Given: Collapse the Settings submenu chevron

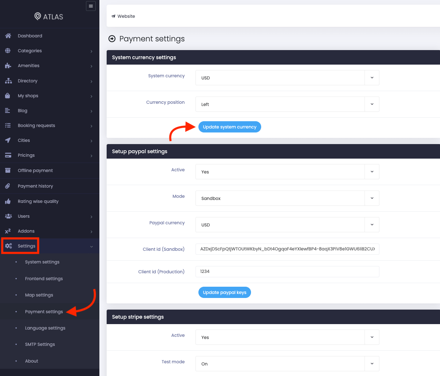Looking at the screenshot, I should pyautogui.click(x=91, y=246).
